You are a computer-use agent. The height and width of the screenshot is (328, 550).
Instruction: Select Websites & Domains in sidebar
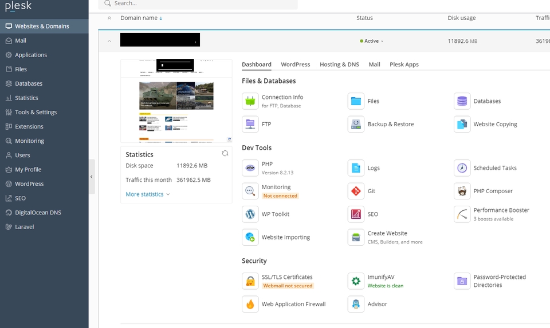(x=44, y=26)
